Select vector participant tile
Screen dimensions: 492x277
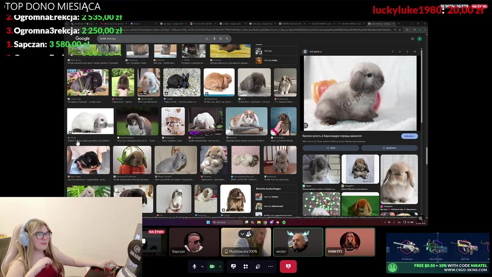[298, 242]
